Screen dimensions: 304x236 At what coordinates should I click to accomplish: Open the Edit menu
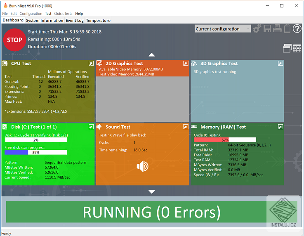14,14
